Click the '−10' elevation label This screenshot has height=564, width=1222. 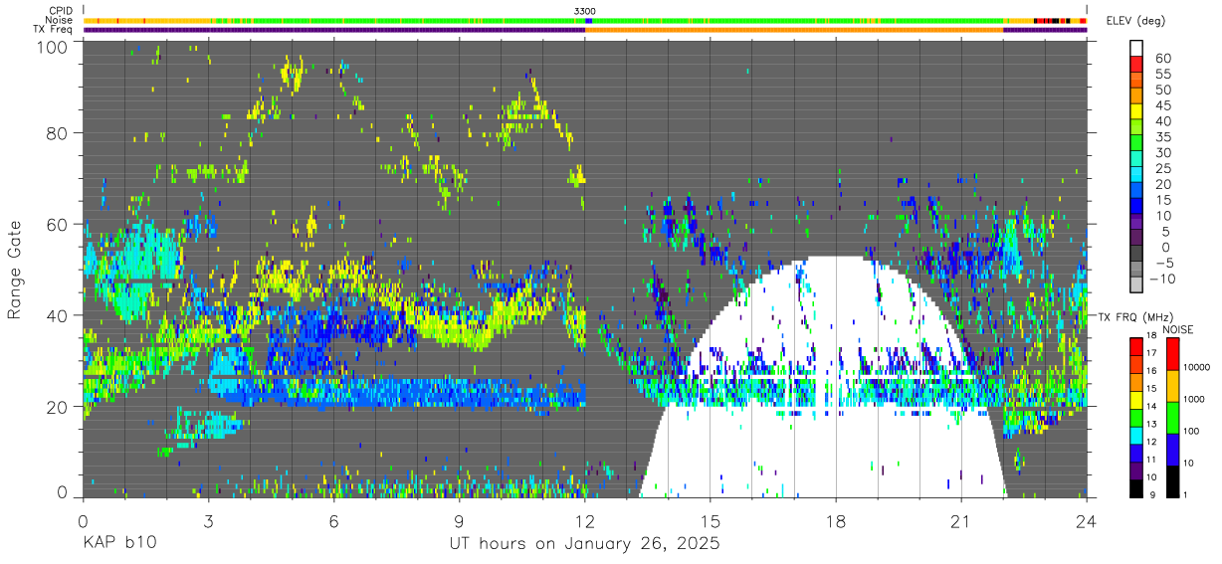pyautogui.click(x=1160, y=278)
